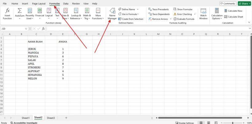Click Define Name
Viewport: 252px width, 124px height.
tap(127, 9)
